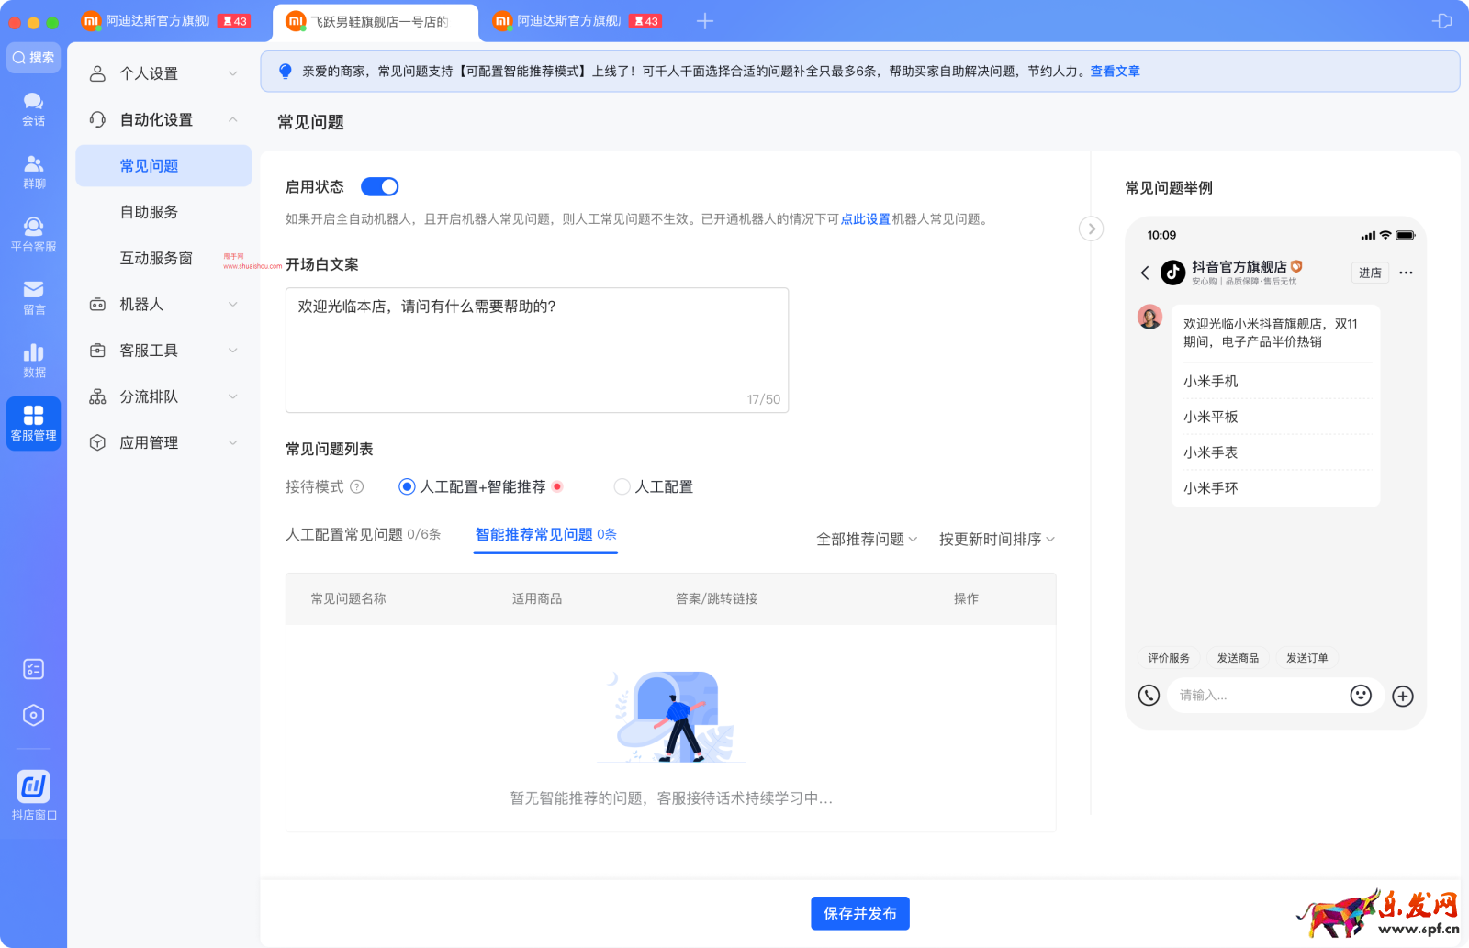Image resolution: width=1469 pixels, height=948 pixels.
Task: Click the 接待模式 help question mark icon
Action: (x=357, y=487)
